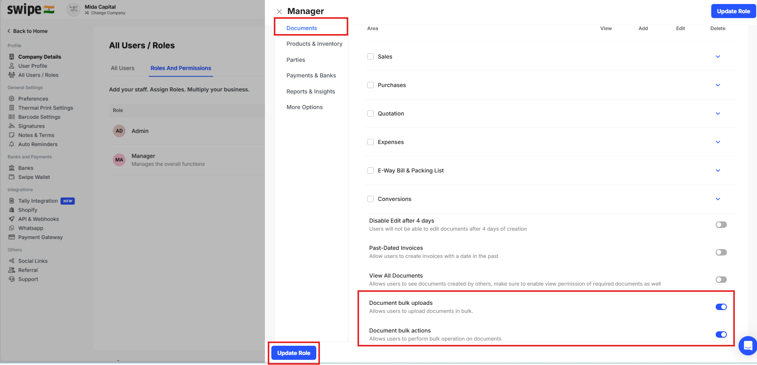Click the AD avatar for Admin
This screenshot has height=365, width=757.
119,131
